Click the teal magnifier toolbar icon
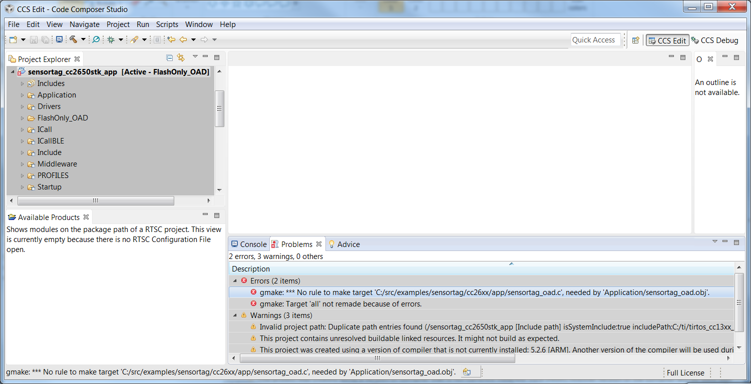This screenshot has height=384, width=751. (x=96, y=39)
